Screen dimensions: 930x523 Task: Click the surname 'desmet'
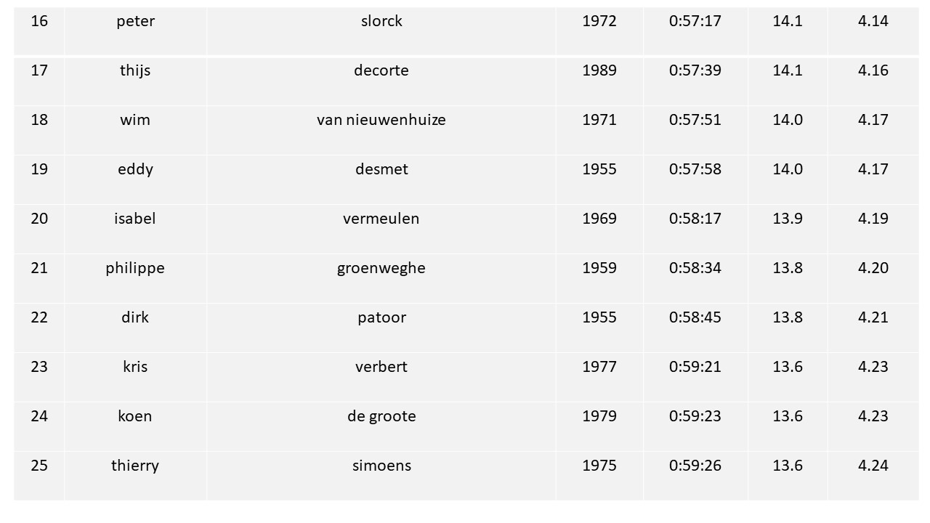(381, 169)
